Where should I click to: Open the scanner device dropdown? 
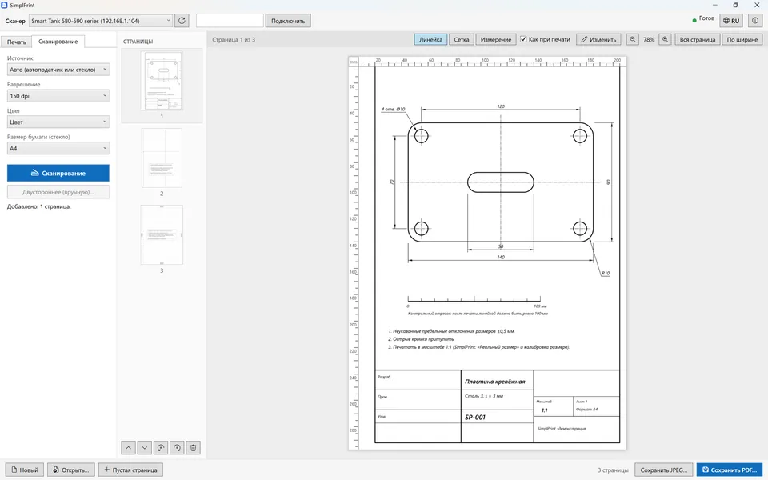tap(101, 21)
